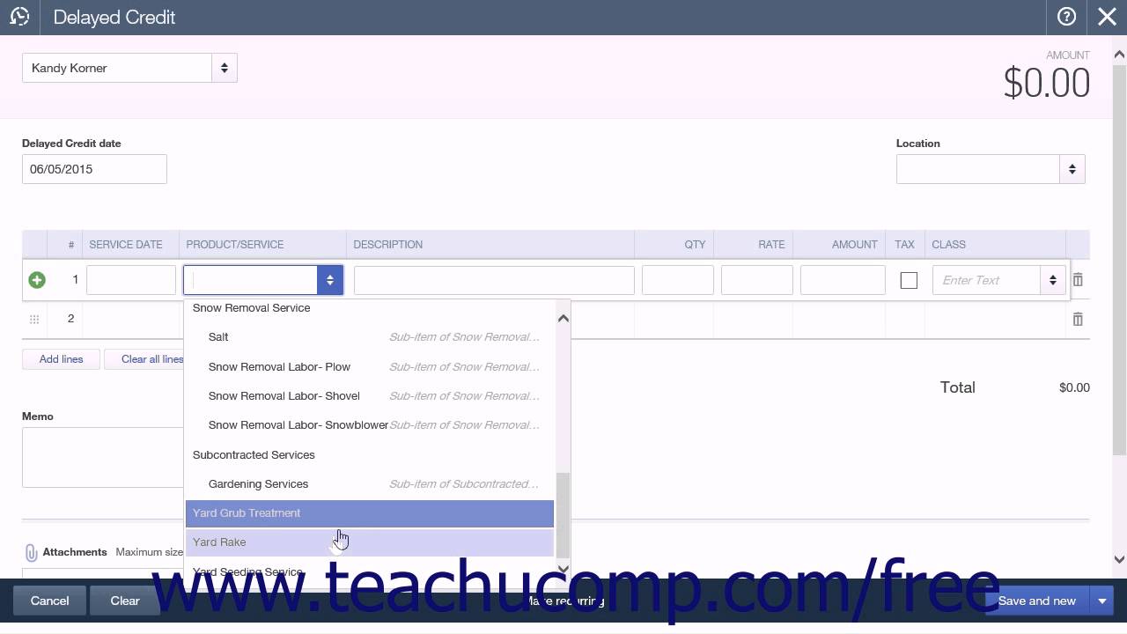Delete line 2 with trash icon
Image resolution: width=1127 pixels, height=634 pixels.
(x=1078, y=320)
